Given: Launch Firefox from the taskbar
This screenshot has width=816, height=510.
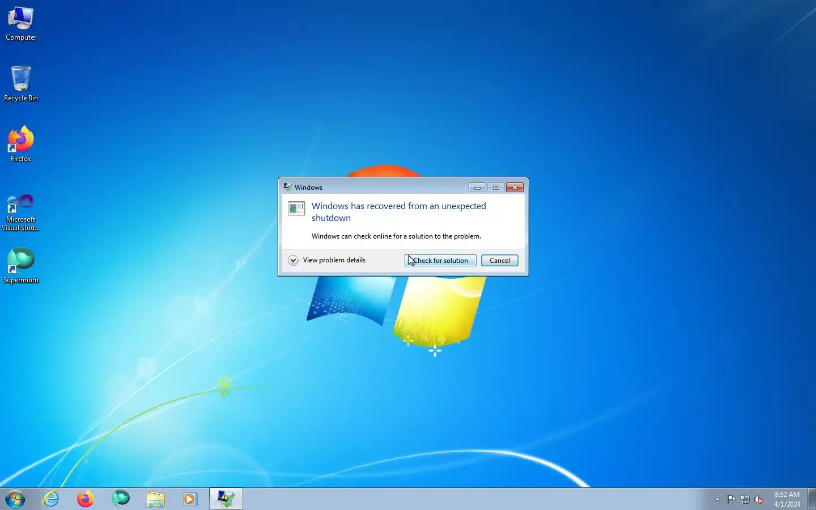Looking at the screenshot, I should pos(86,499).
